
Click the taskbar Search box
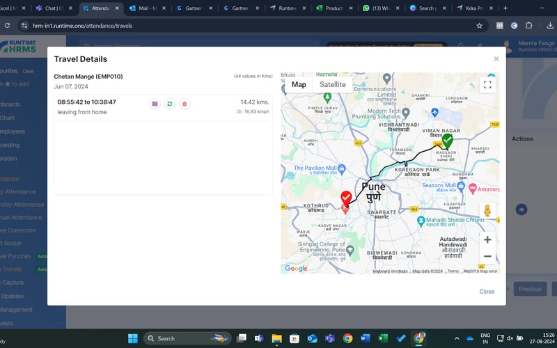[x=187, y=338]
